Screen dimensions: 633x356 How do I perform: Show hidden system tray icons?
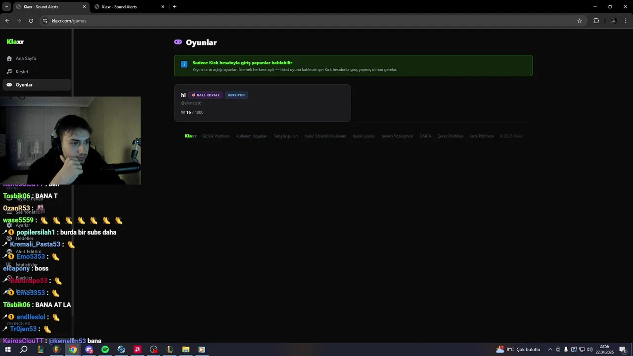click(550, 350)
